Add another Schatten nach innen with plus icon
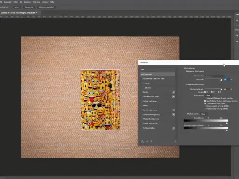 click(173, 96)
